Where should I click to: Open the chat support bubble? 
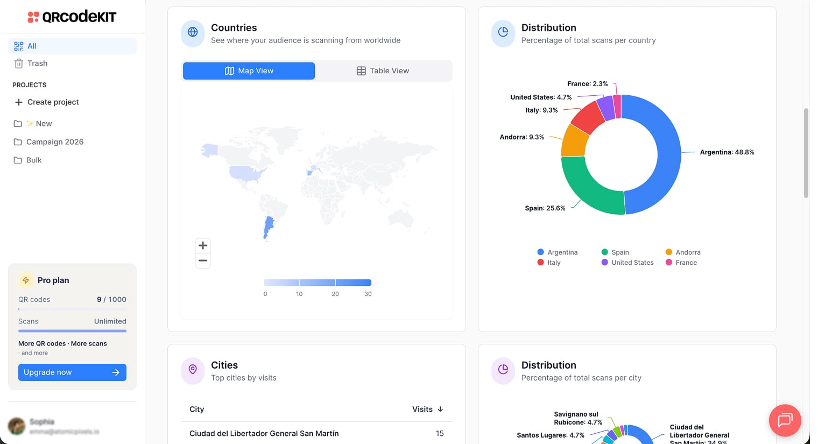click(x=785, y=420)
